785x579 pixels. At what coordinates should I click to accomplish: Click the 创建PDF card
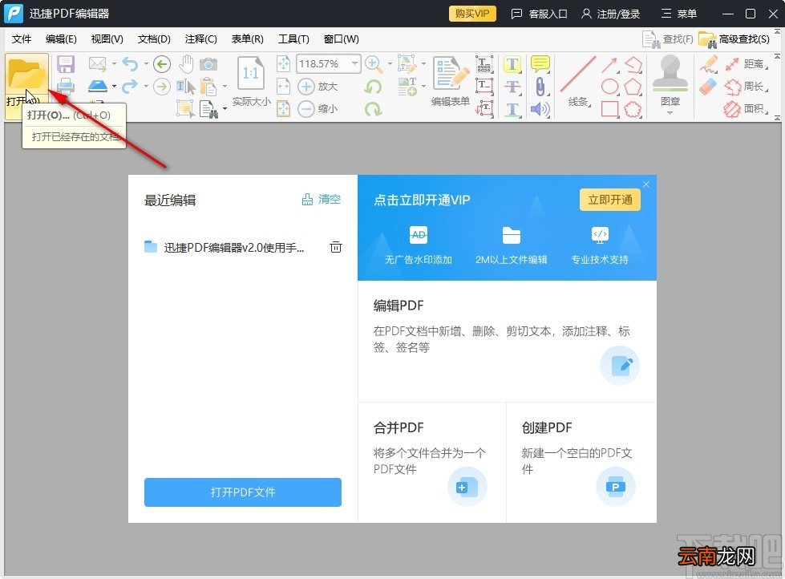581,462
